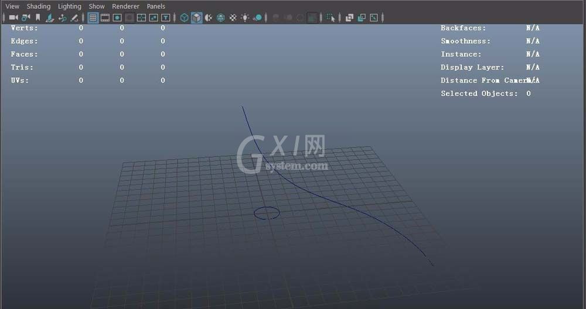Toggle the Gate Mask icon
586x309 pixels.
click(x=130, y=18)
